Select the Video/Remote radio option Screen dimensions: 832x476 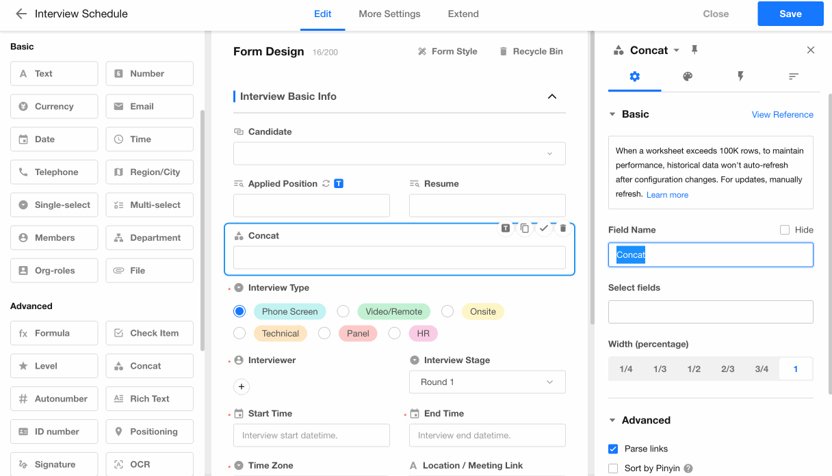343,311
